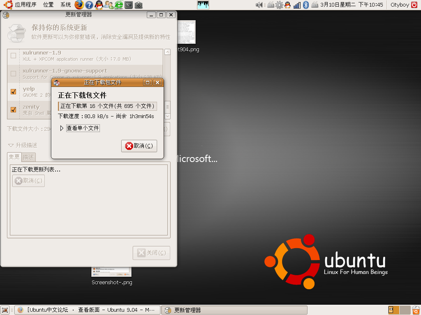Switch to the 描述 tab
This screenshot has height=315, width=421.
[28, 157]
